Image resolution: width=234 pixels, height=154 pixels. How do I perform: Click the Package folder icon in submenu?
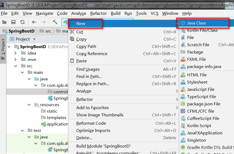183,52
